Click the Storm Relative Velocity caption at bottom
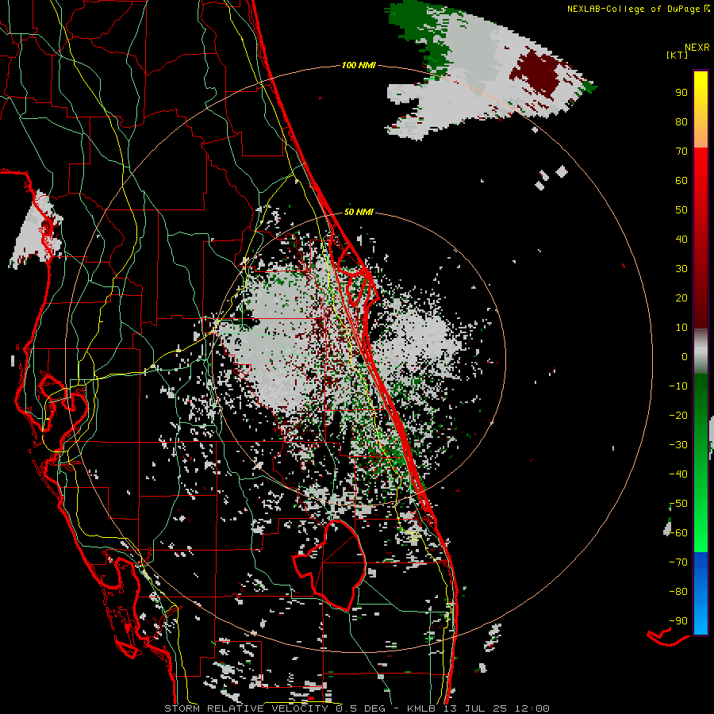The width and height of the screenshot is (714, 714). [x=357, y=708]
